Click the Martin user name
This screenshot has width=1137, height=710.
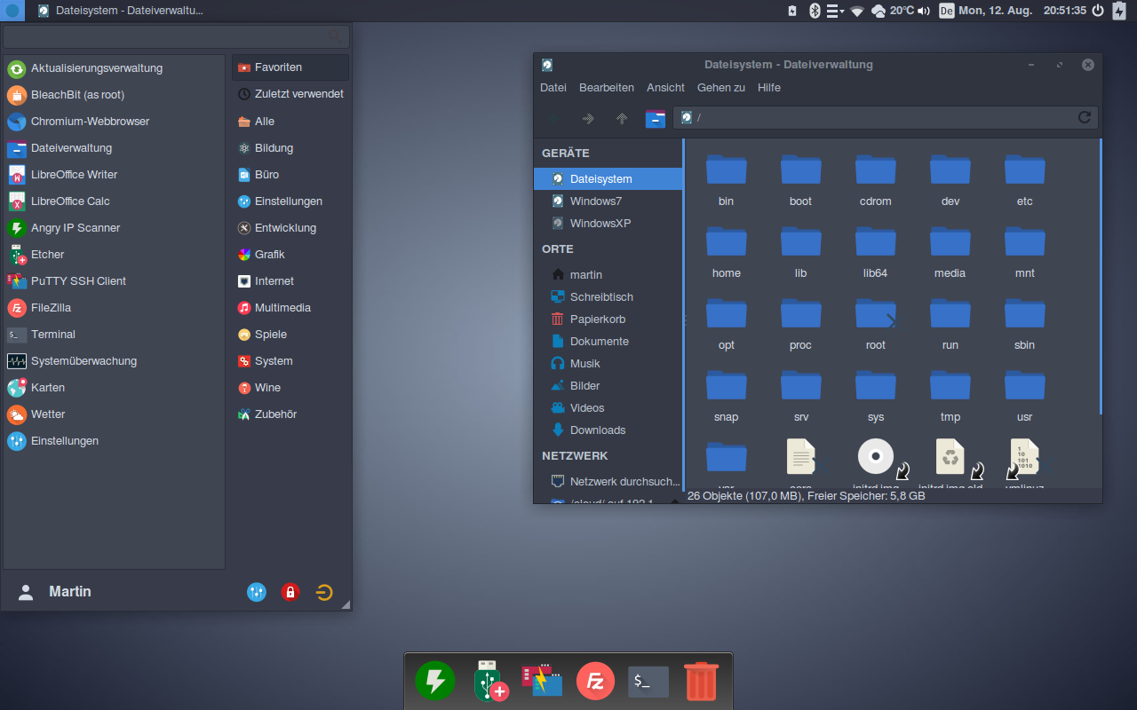pos(70,592)
